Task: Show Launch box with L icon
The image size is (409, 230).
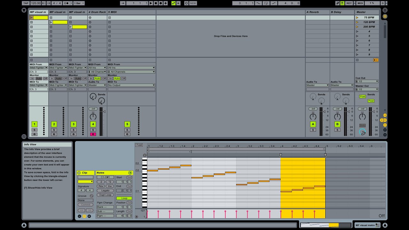Action: tap(80, 216)
